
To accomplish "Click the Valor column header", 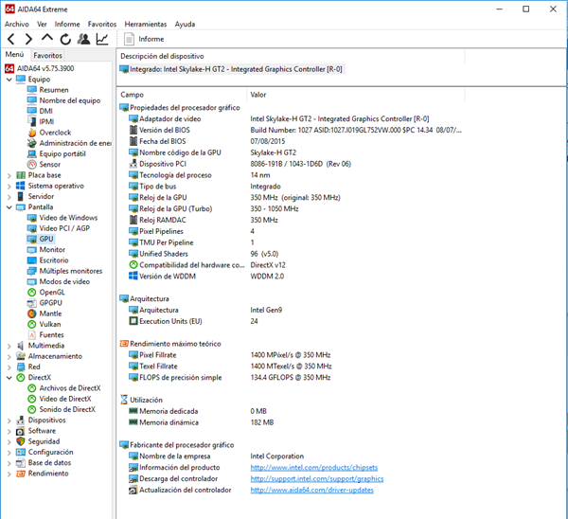I will tap(258, 95).
